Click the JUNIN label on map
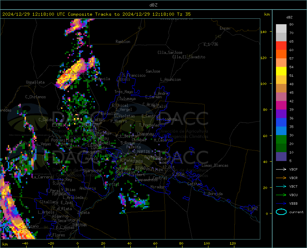307x248 pixels. click(138, 162)
